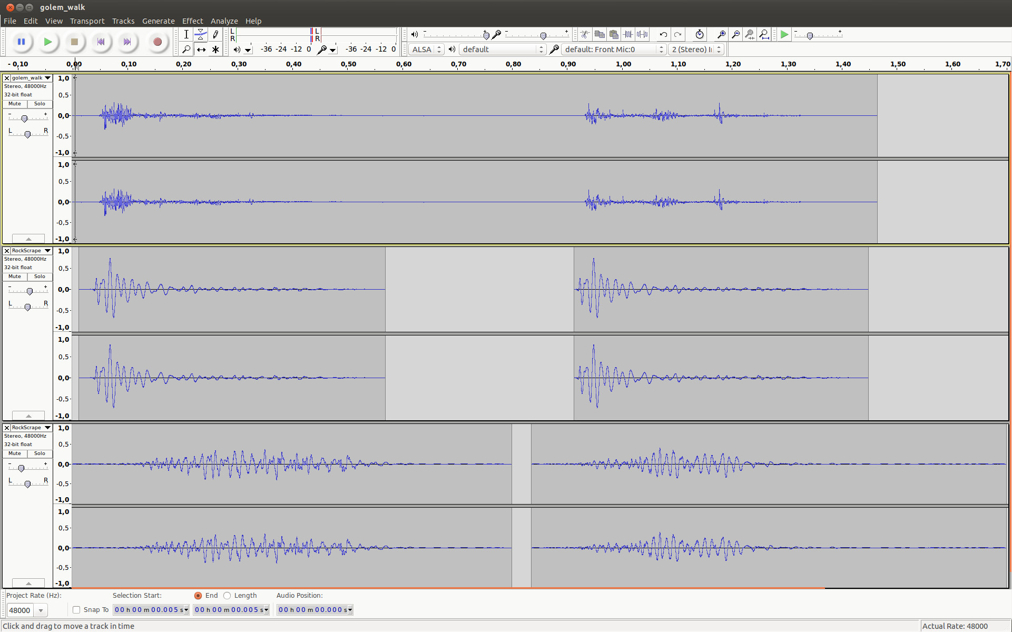Play-at-speed green play icon
1012x632 pixels.
click(x=784, y=35)
